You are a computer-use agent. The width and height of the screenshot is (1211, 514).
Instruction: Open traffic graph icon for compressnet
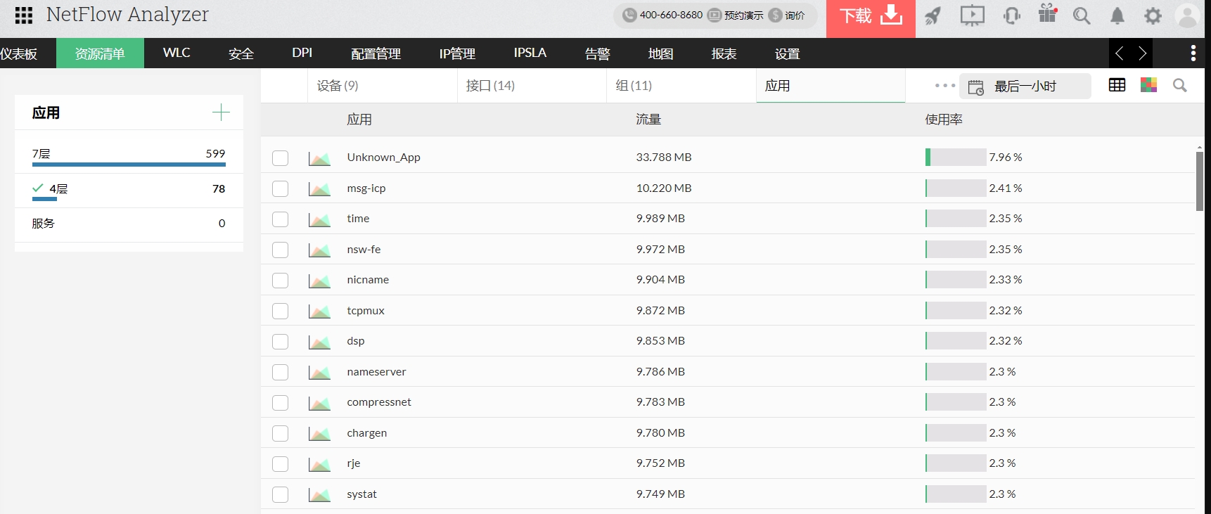point(319,403)
